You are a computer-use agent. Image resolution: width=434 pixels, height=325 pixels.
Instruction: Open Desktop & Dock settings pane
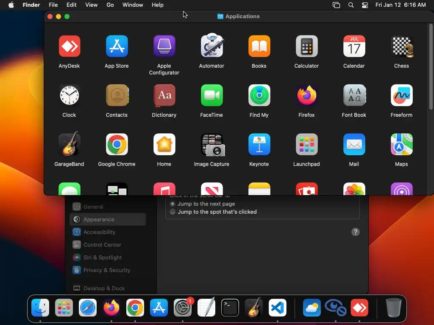click(108, 289)
